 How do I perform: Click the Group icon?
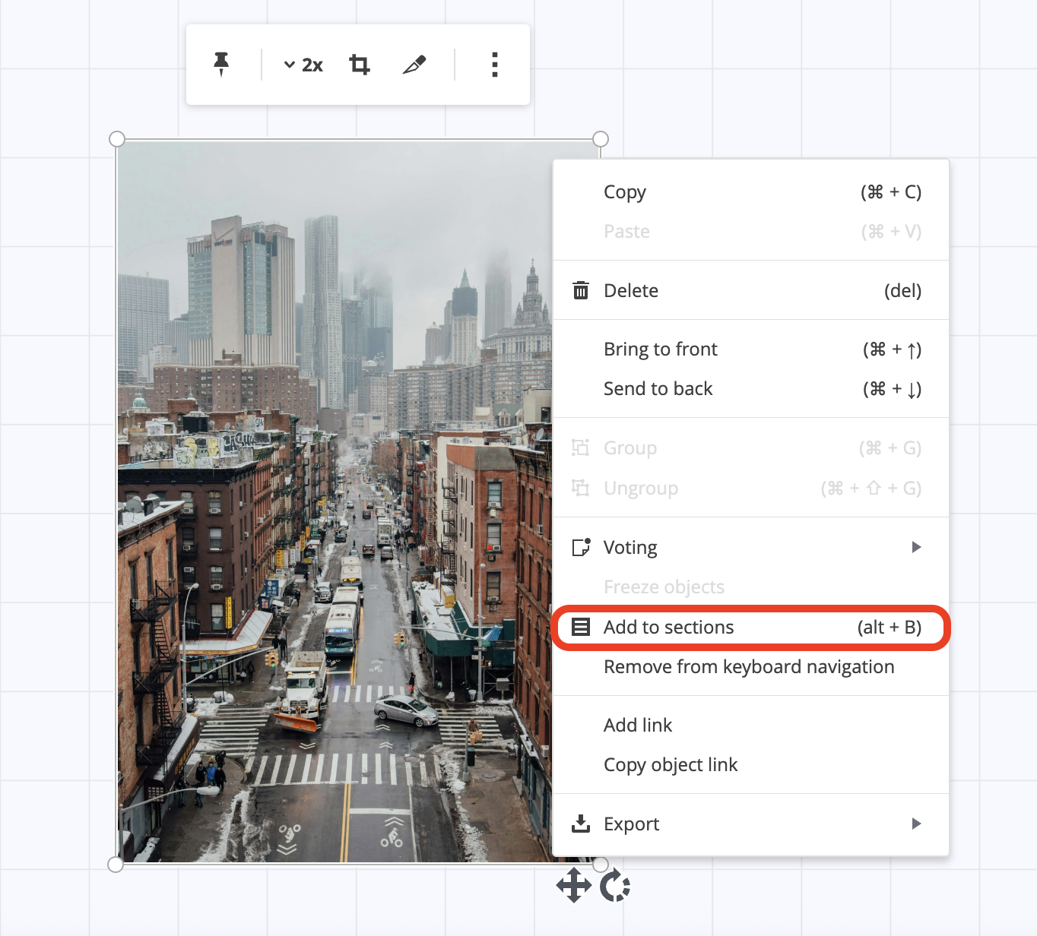click(581, 447)
